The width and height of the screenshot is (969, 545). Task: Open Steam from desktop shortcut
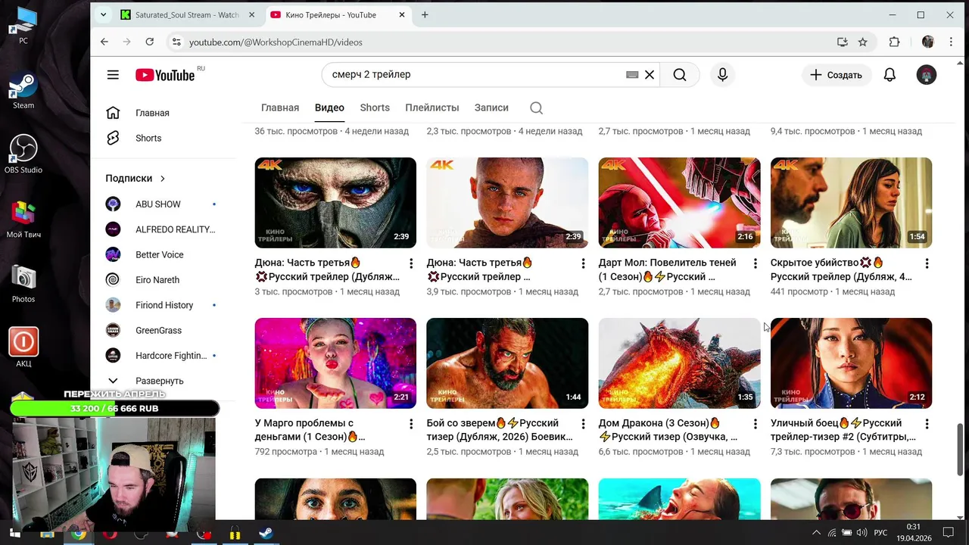pos(23,91)
